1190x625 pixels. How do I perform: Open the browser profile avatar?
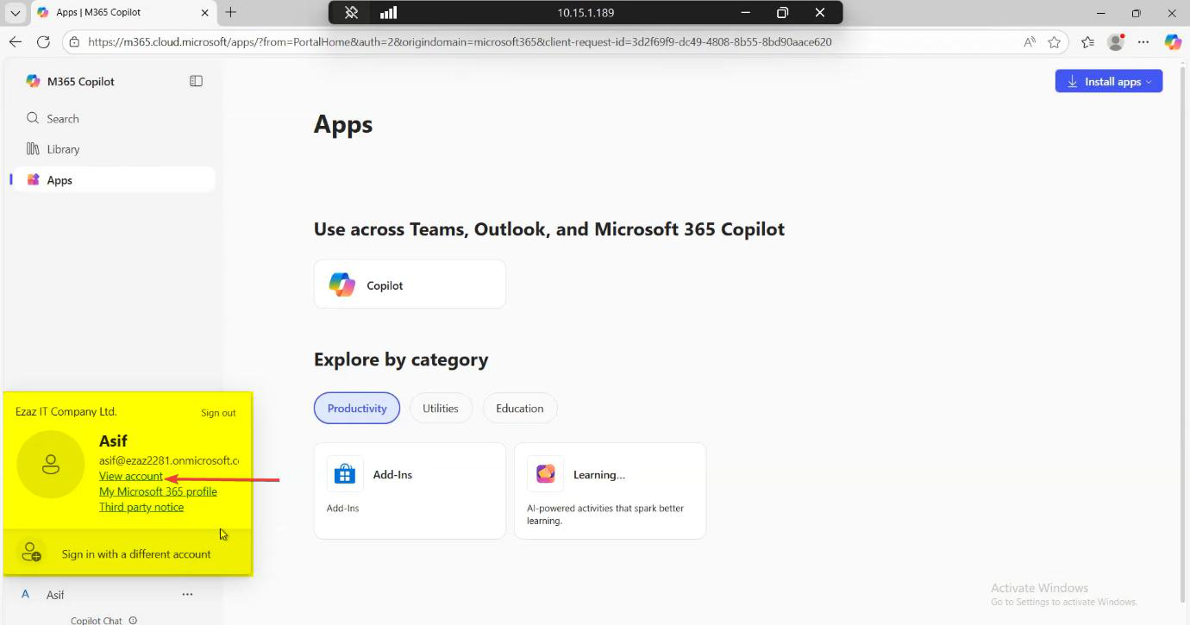tap(1116, 41)
